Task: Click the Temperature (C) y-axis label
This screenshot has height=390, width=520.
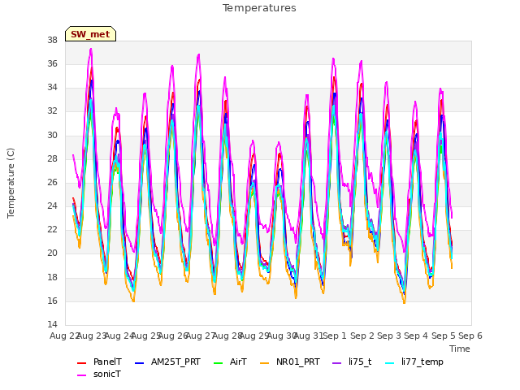Action: click(11, 183)
